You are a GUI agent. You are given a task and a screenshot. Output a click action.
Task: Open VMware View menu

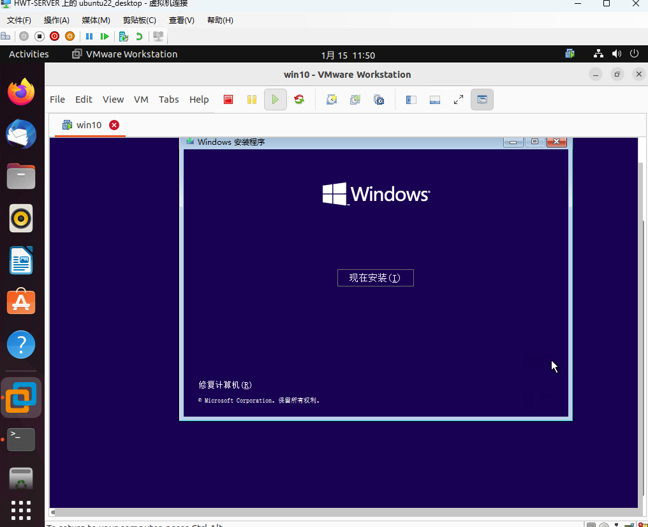114,100
